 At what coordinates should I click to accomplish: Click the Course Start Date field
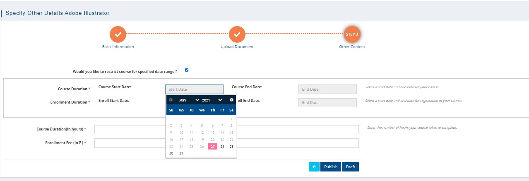coord(194,89)
